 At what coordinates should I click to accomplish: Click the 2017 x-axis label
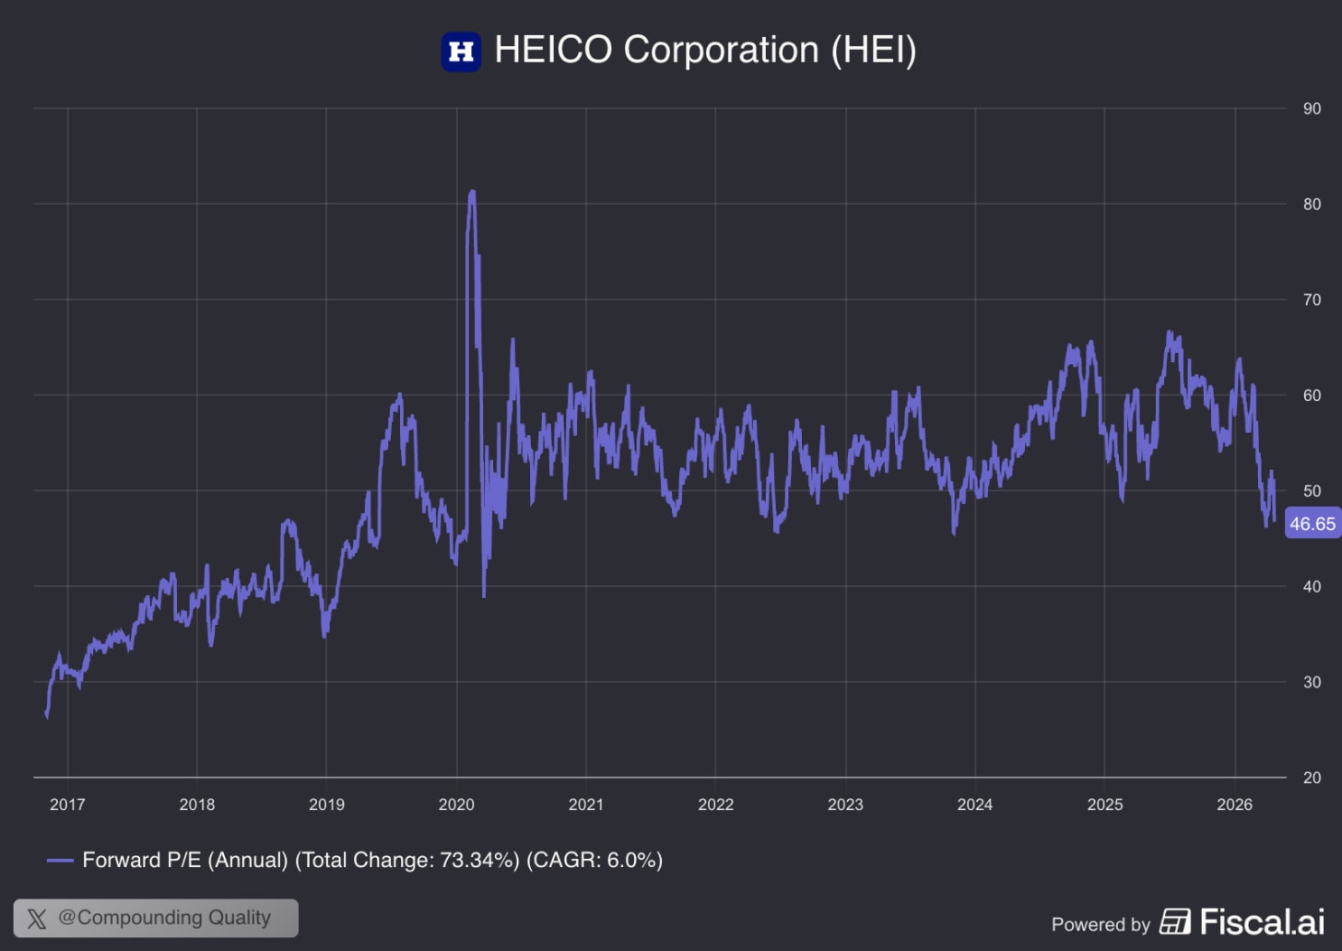point(67,804)
